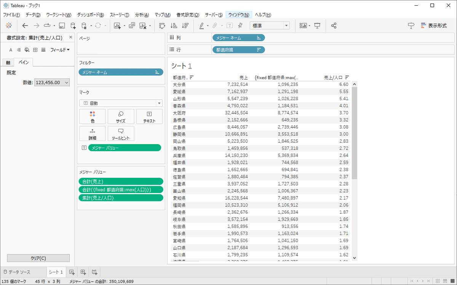Pause auto updates icon in toolbar
Screen dimensions: 457x285
[84, 26]
